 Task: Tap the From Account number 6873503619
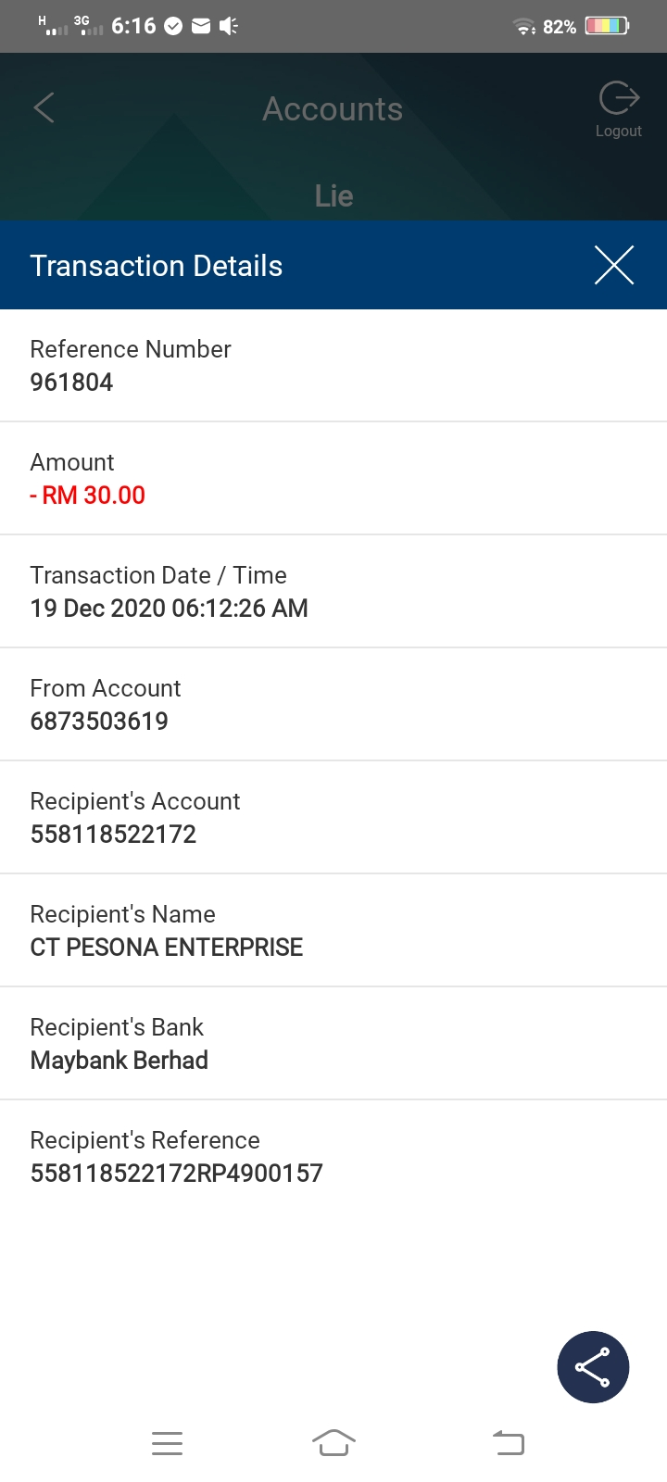pyautogui.click(x=99, y=722)
